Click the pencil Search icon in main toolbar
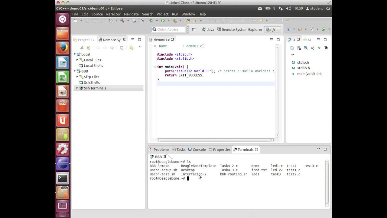 coord(195,21)
